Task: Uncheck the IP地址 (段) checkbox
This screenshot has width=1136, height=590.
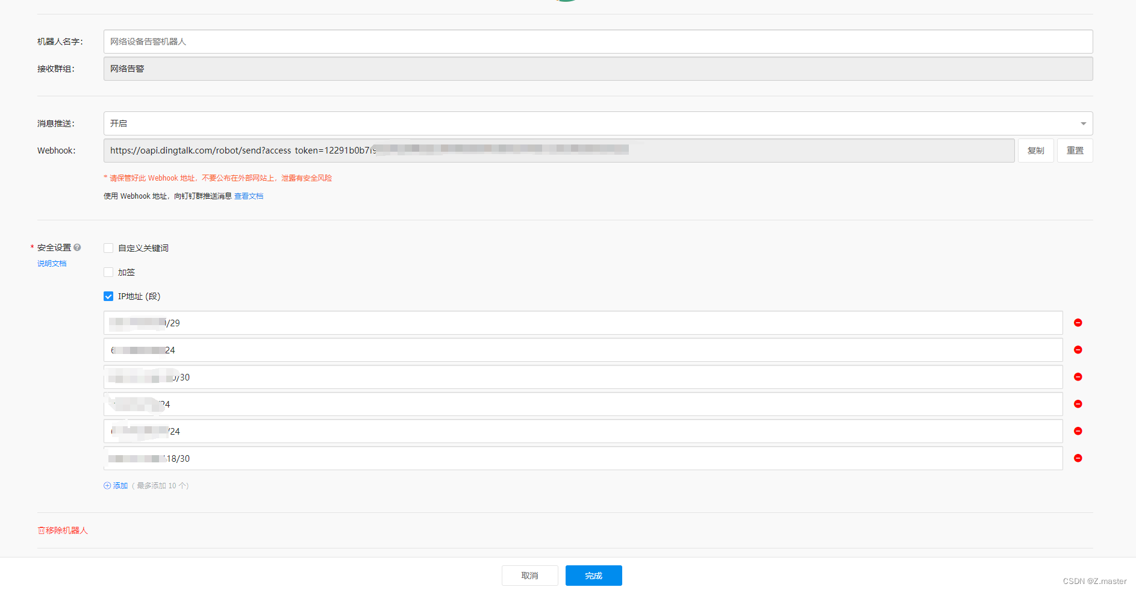Action: (x=108, y=296)
